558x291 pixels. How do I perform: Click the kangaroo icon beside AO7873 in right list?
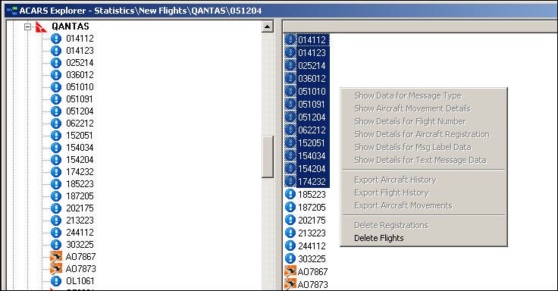(x=290, y=284)
